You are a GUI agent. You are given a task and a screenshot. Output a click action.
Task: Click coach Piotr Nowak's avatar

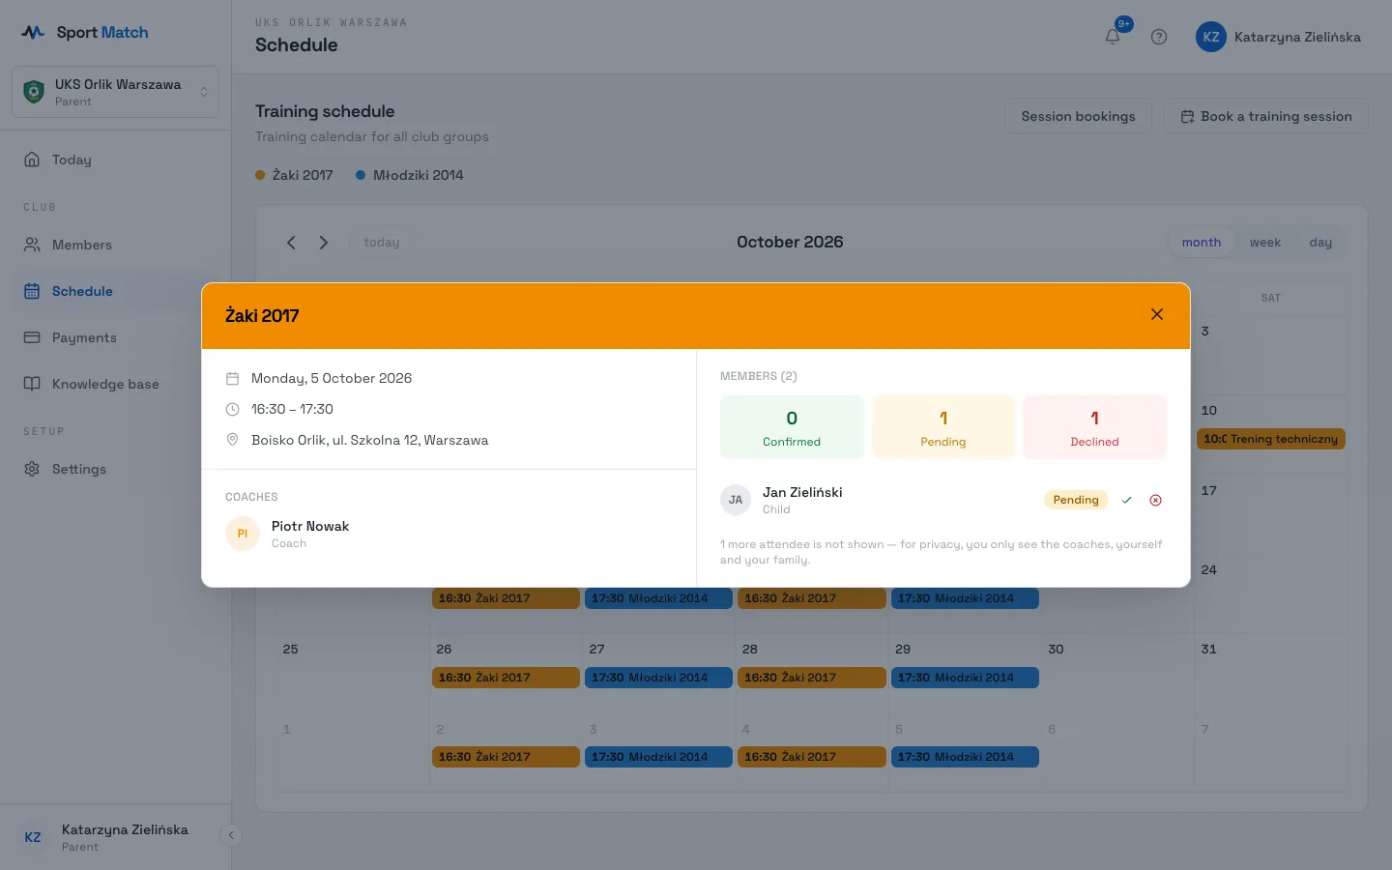pyautogui.click(x=243, y=534)
